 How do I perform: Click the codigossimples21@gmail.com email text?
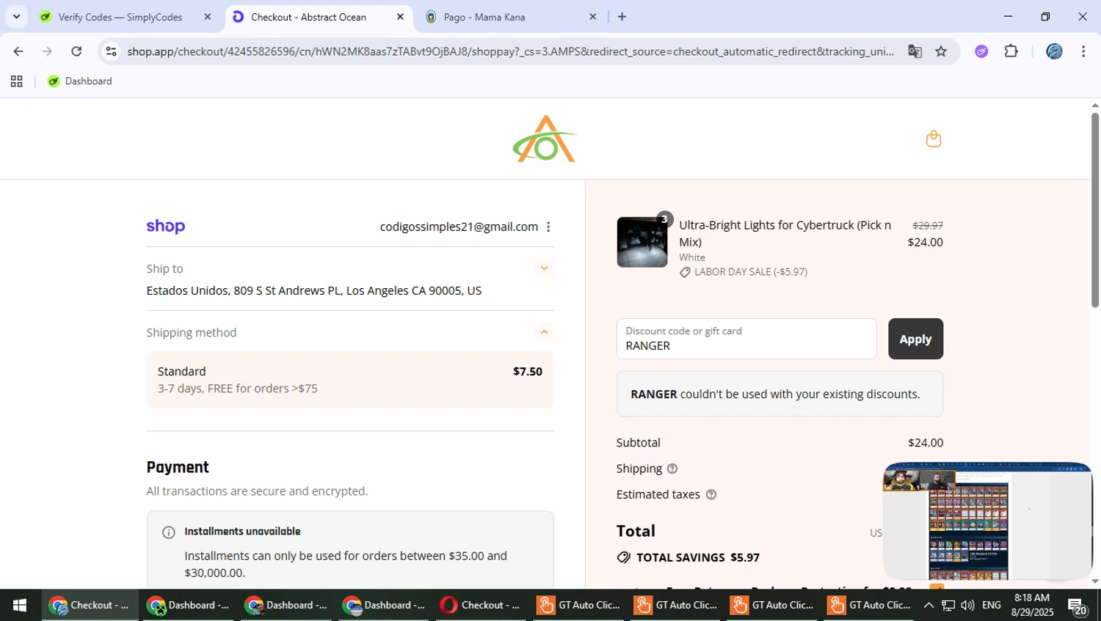pos(459,227)
